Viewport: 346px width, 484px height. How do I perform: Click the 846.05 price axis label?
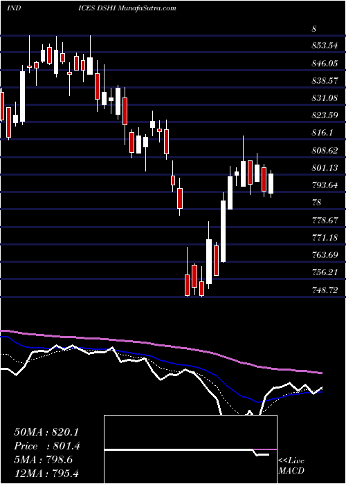coord(325,64)
